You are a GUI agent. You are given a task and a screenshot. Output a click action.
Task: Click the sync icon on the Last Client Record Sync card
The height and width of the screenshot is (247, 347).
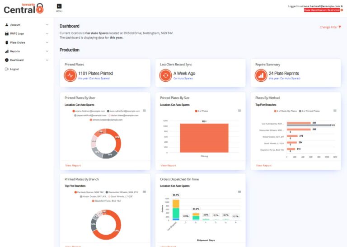(165, 75)
